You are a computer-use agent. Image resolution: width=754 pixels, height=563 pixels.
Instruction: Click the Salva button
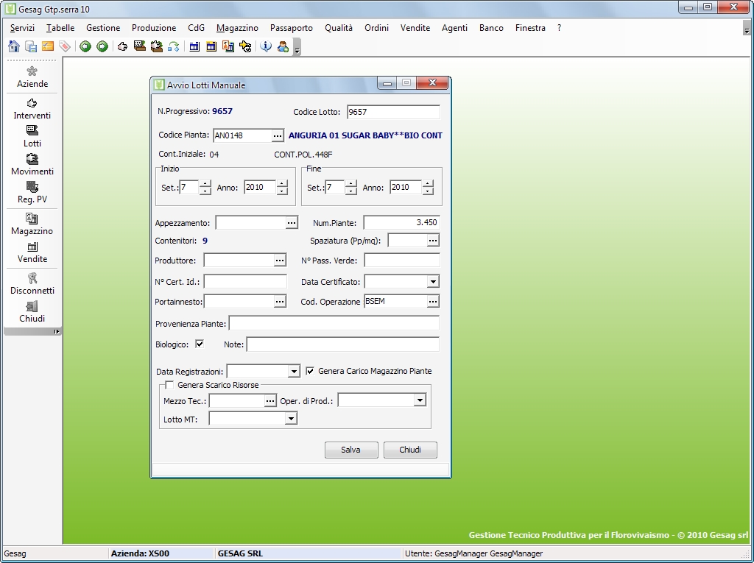pos(351,450)
